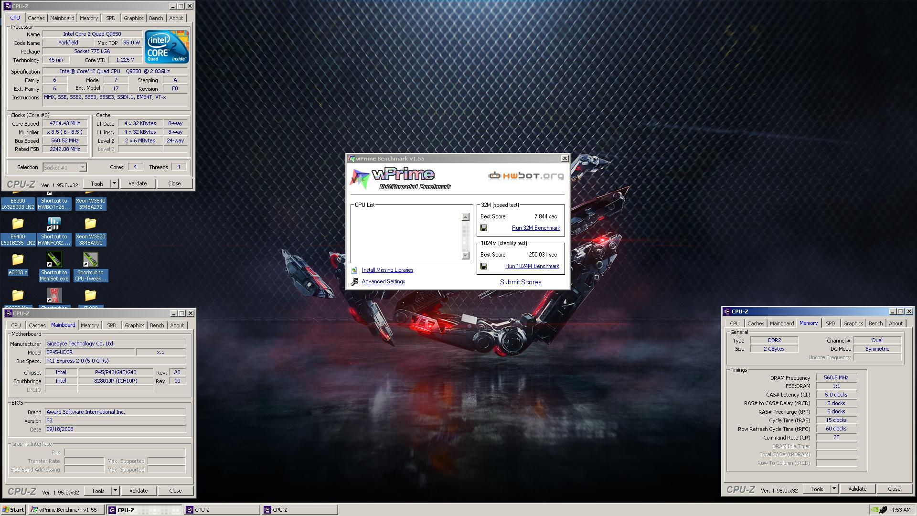
Task: Close the wPrime Benchmark window
Action: click(x=565, y=159)
